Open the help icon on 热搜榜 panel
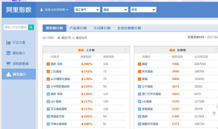Viewport: 218px width, 129px height. (x=217, y=50)
